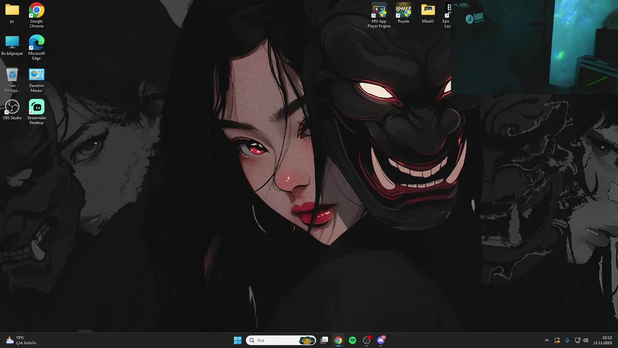Open network settings tray icon

577,340
